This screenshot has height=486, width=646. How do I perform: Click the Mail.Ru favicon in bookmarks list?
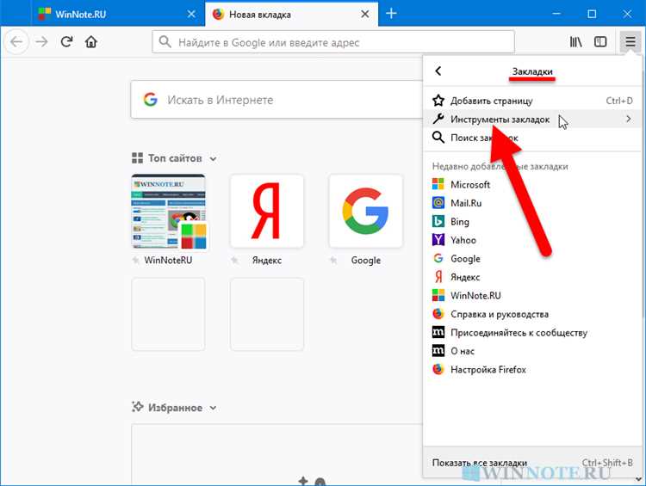coord(438,202)
